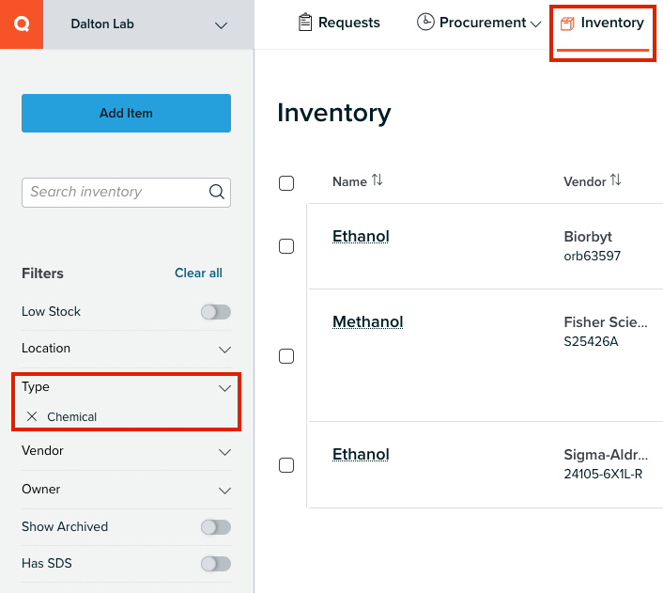663x593 pixels.
Task: Click the Fisher Scie... vendor name
Action: (606, 322)
